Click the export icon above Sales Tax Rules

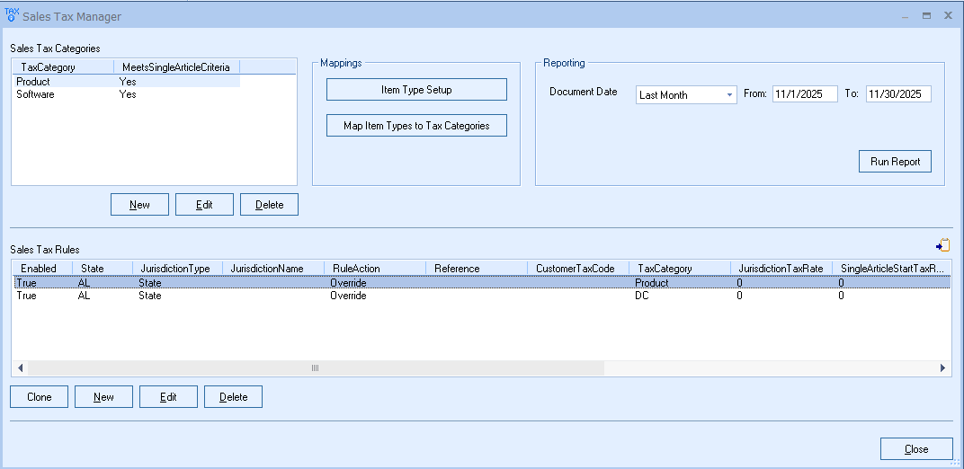click(942, 245)
